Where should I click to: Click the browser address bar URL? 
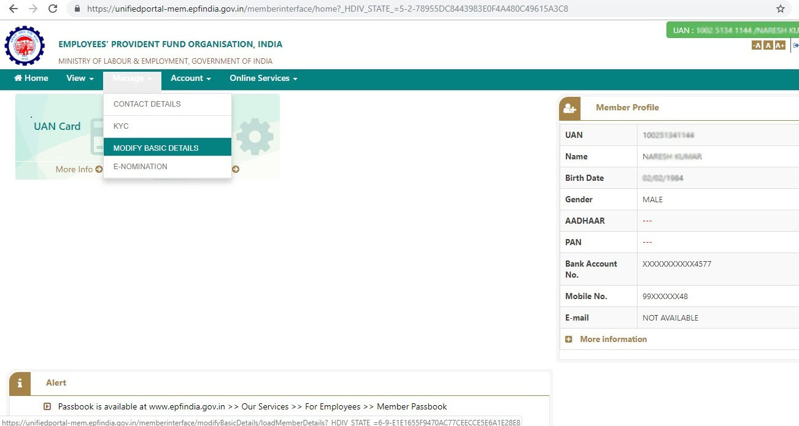tap(328, 9)
